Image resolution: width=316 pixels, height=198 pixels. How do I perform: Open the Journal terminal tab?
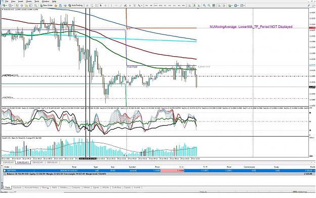(137, 187)
